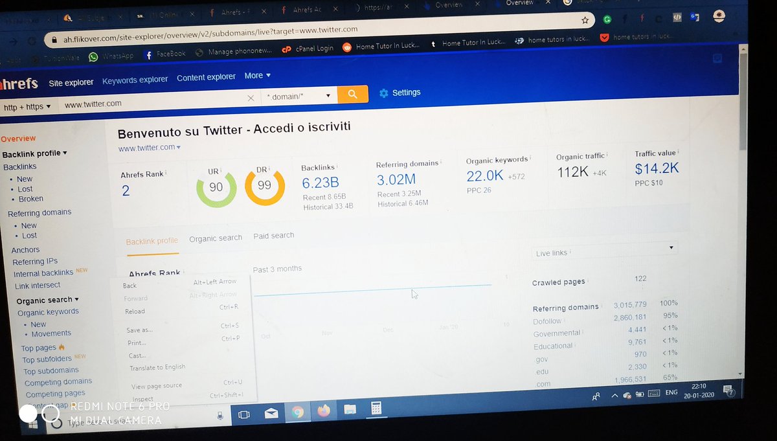Click the browser address bar URL
The width and height of the screenshot is (777, 441).
click(x=210, y=34)
